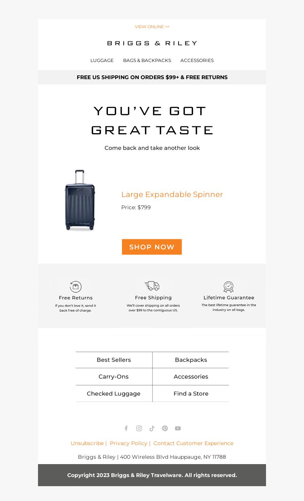
Task: Click the Free Shipping truck icon
Action: (x=152, y=286)
